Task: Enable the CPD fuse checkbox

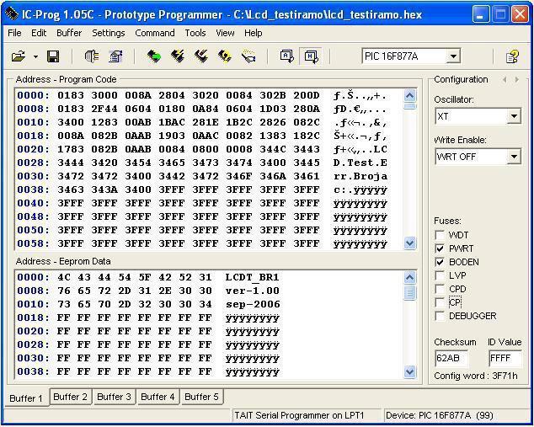Action: click(440, 289)
